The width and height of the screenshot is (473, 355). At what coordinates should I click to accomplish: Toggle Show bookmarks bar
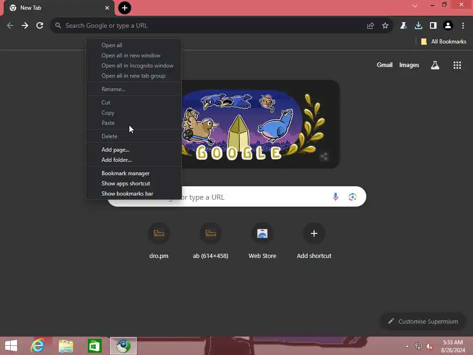point(134,194)
